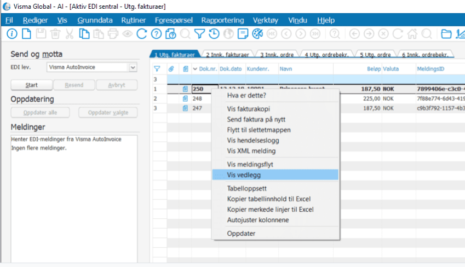Image resolution: width=465 pixels, height=267 pixels.
Task: Click the information icon in the toolbar
Action: (x=12, y=34)
